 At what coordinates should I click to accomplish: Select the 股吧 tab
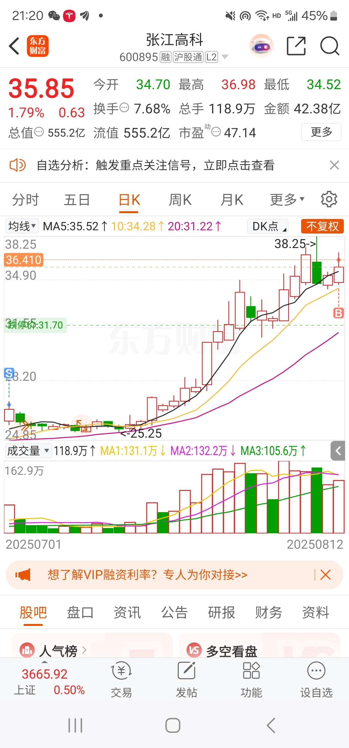click(33, 612)
